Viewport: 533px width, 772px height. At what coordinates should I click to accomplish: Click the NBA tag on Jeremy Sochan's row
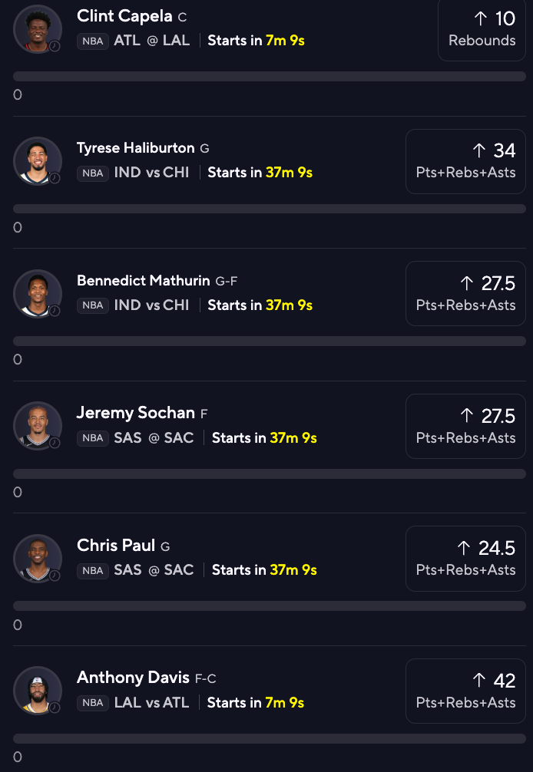(93, 438)
